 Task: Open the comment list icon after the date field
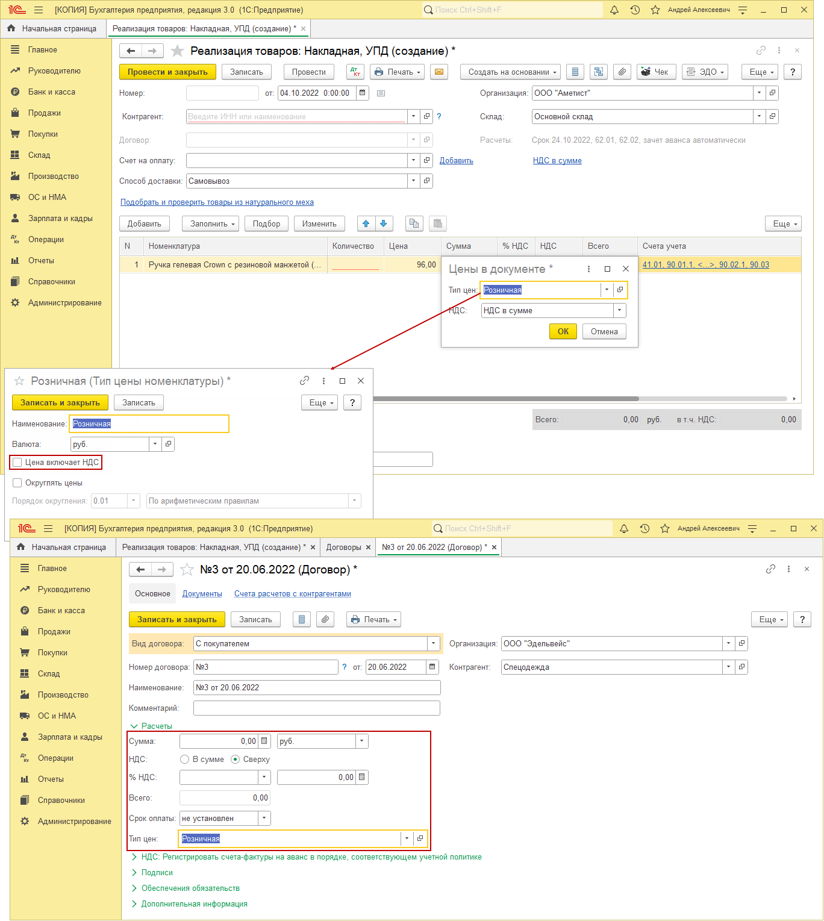[x=381, y=93]
